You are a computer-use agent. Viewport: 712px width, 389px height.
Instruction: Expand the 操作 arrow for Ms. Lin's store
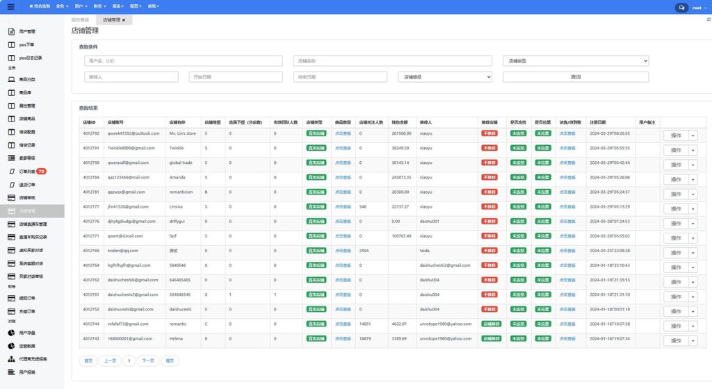click(693, 135)
